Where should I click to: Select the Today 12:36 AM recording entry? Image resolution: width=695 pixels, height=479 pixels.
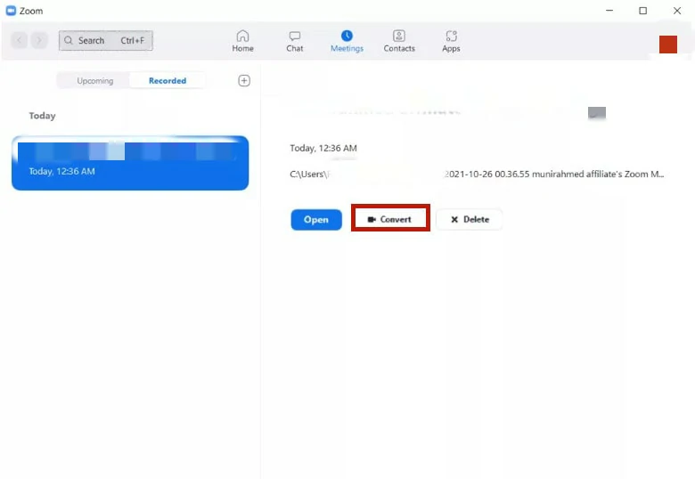click(x=130, y=163)
